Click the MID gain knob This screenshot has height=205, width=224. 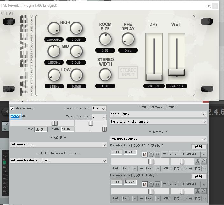tap(76, 51)
